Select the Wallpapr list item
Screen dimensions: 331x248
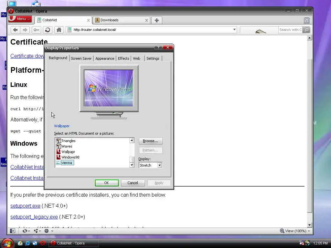coord(68,152)
